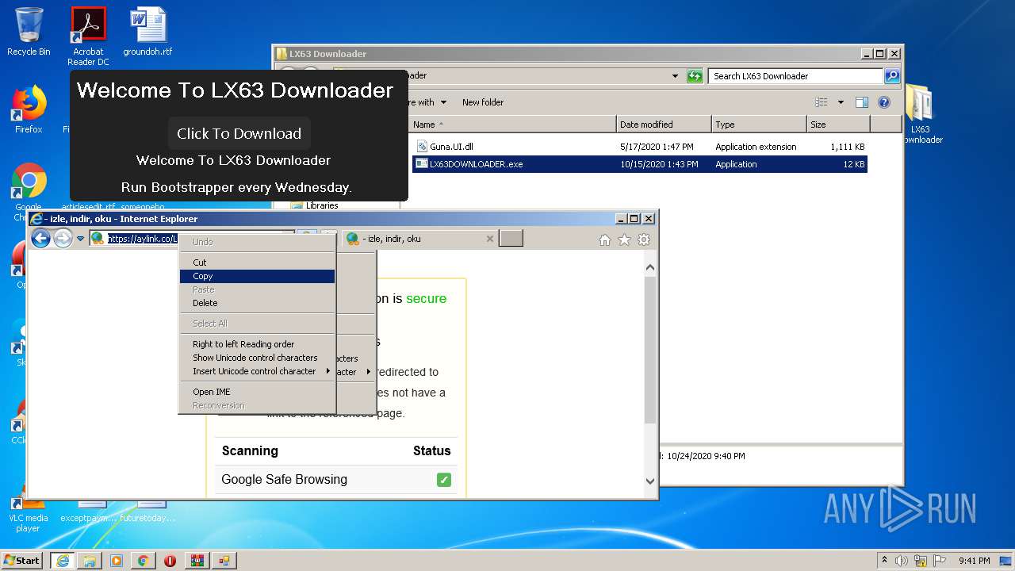Close the izle, indir, oku tab
The height and width of the screenshot is (571, 1015).
click(x=489, y=239)
